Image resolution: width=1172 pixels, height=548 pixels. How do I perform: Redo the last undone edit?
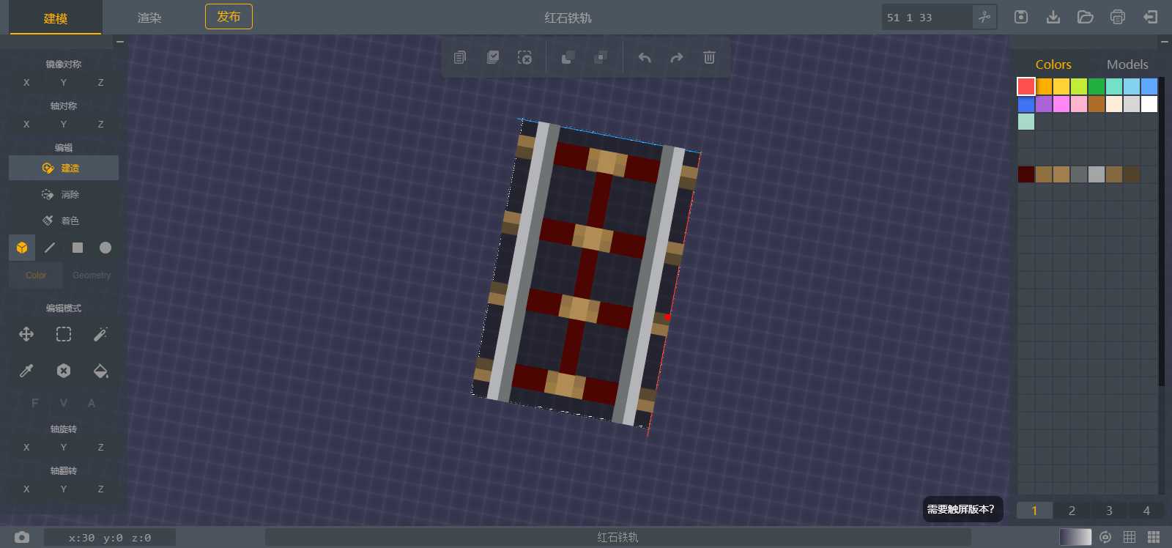[677, 57]
